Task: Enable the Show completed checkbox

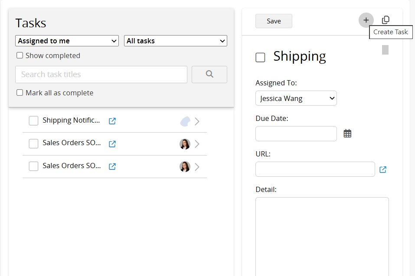Action: click(x=20, y=55)
